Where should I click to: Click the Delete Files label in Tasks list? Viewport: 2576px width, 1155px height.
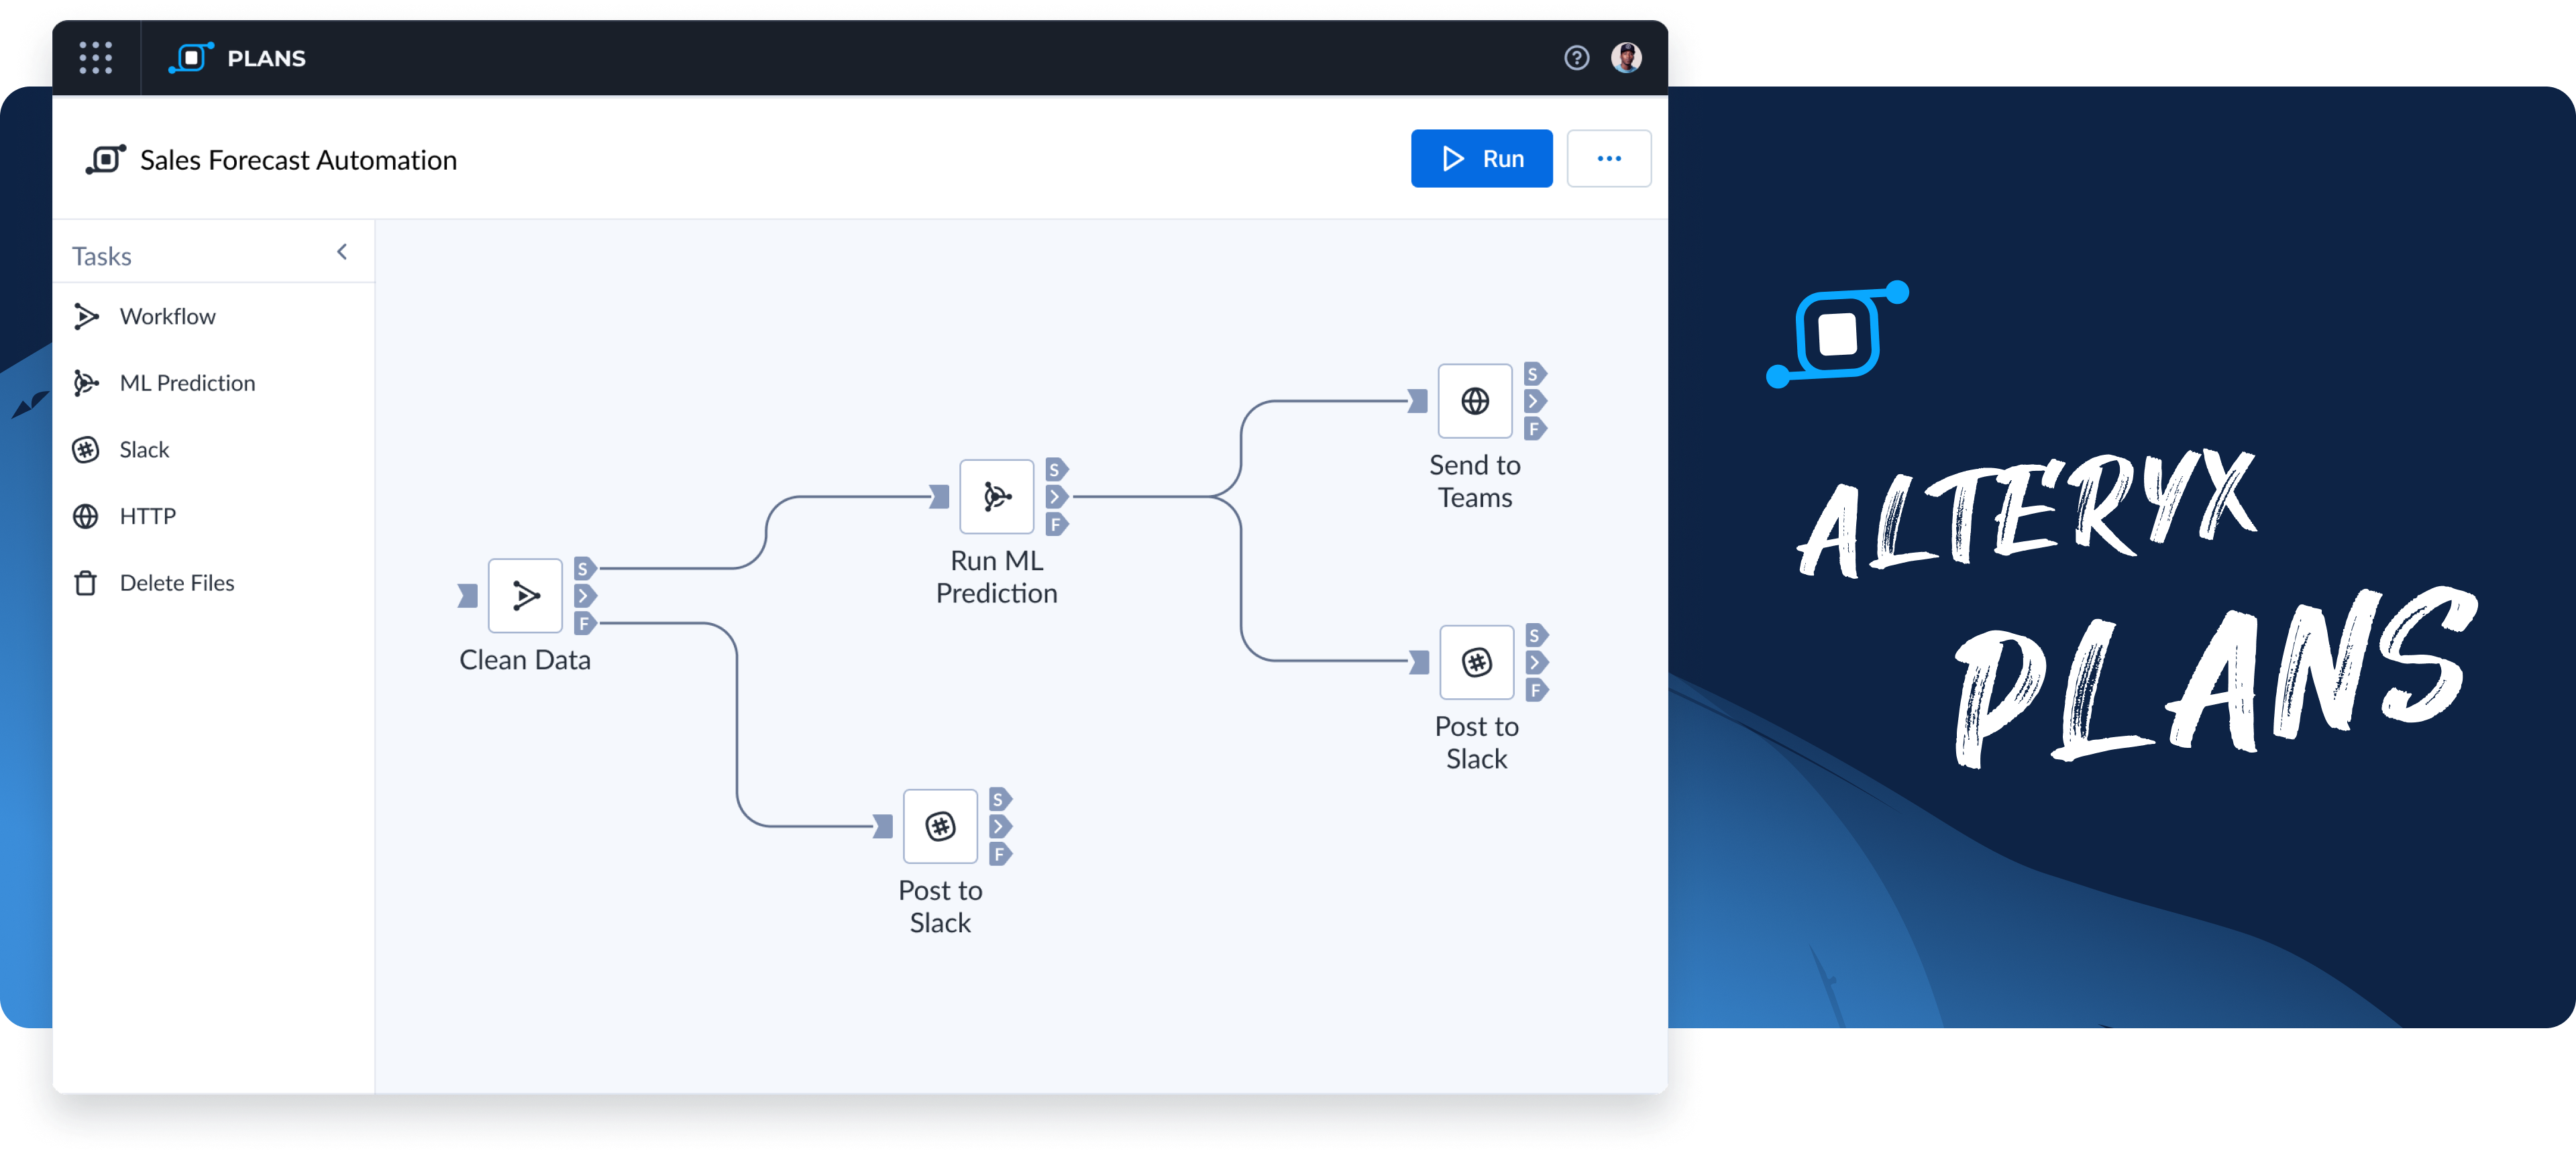(177, 583)
